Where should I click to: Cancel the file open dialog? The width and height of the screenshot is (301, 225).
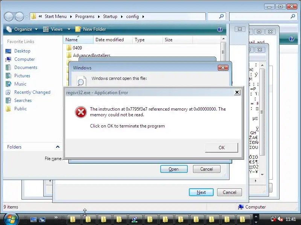(207, 169)
